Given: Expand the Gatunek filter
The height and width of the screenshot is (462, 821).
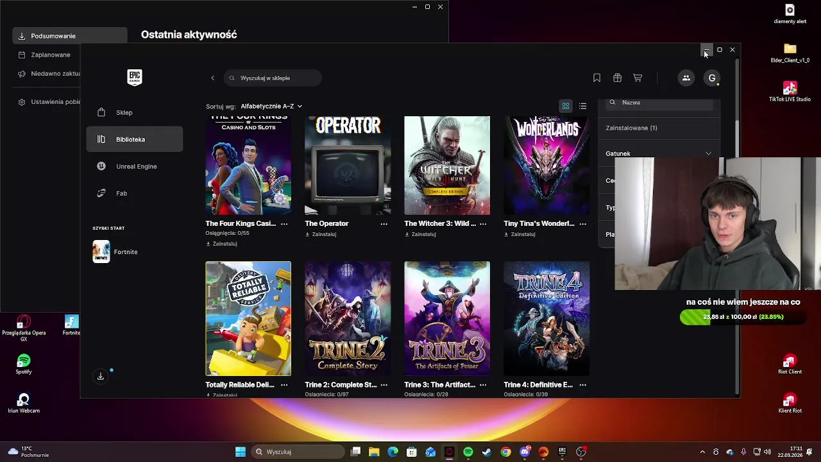Looking at the screenshot, I should click(659, 153).
